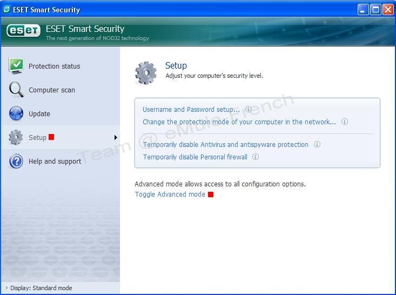396x295 pixels.
Task: Show info for network protection mode change
Action: coord(345,122)
